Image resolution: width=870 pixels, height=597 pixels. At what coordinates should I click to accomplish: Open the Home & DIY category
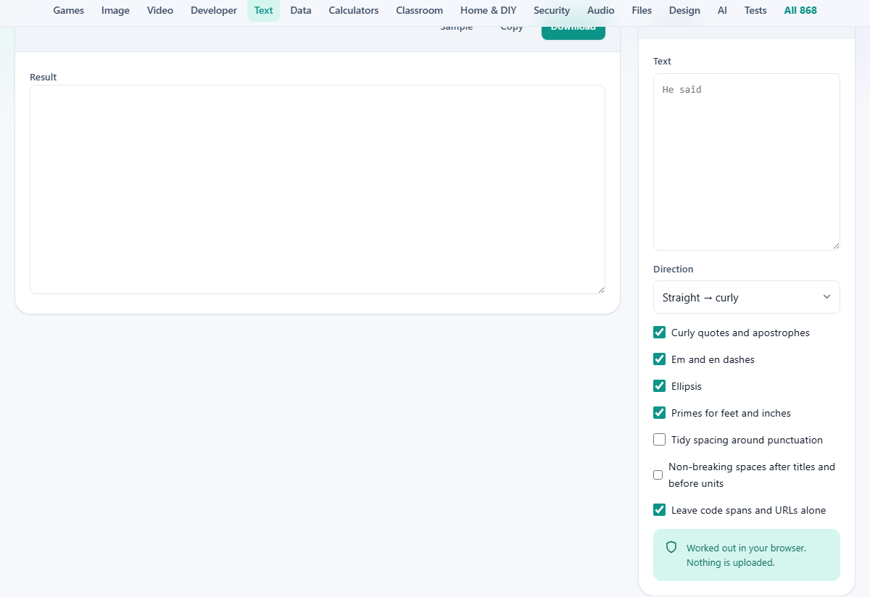(x=489, y=10)
